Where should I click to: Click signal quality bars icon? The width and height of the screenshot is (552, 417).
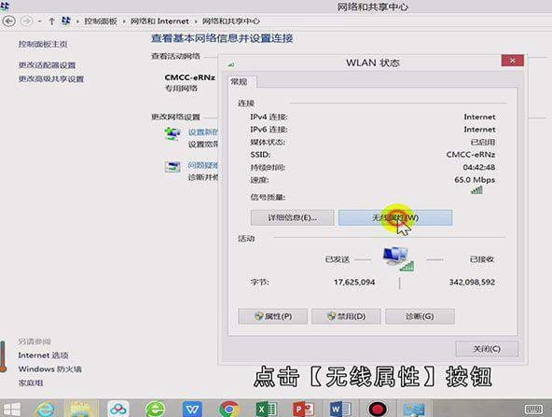(477, 190)
